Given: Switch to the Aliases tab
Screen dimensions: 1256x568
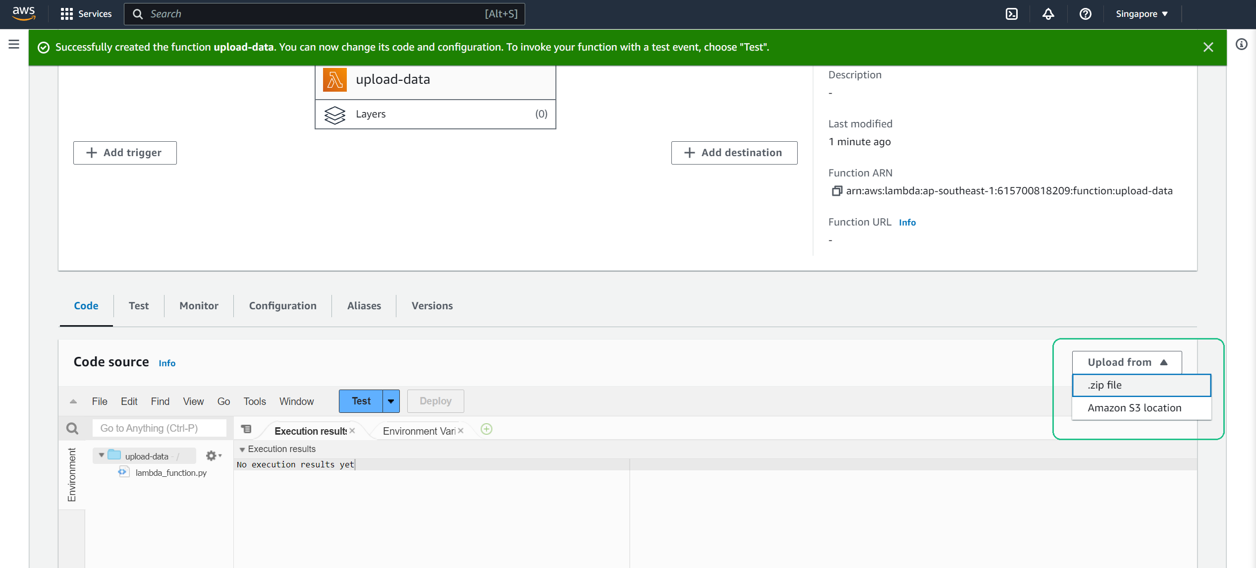Looking at the screenshot, I should click(x=364, y=306).
